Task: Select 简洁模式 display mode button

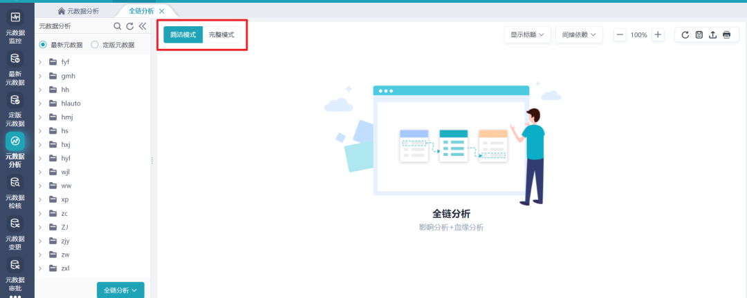Action: coord(183,34)
